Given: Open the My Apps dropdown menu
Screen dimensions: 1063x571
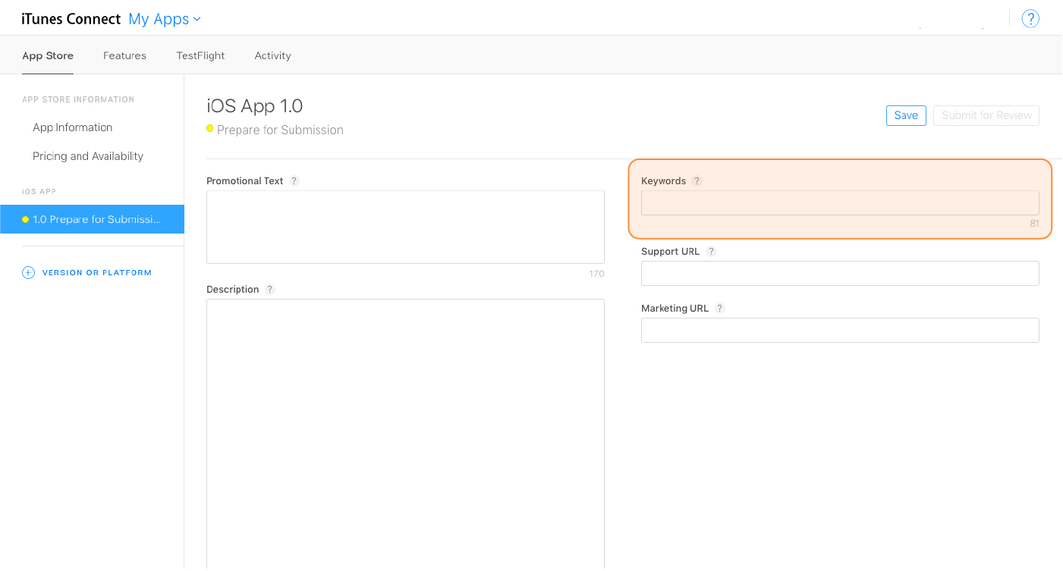Looking at the screenshot, I should point(165,19).
